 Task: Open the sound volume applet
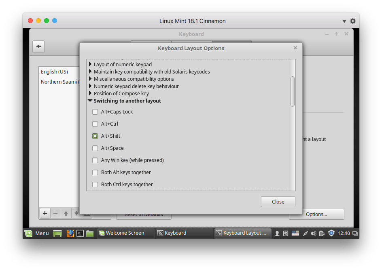click(313, 233)
